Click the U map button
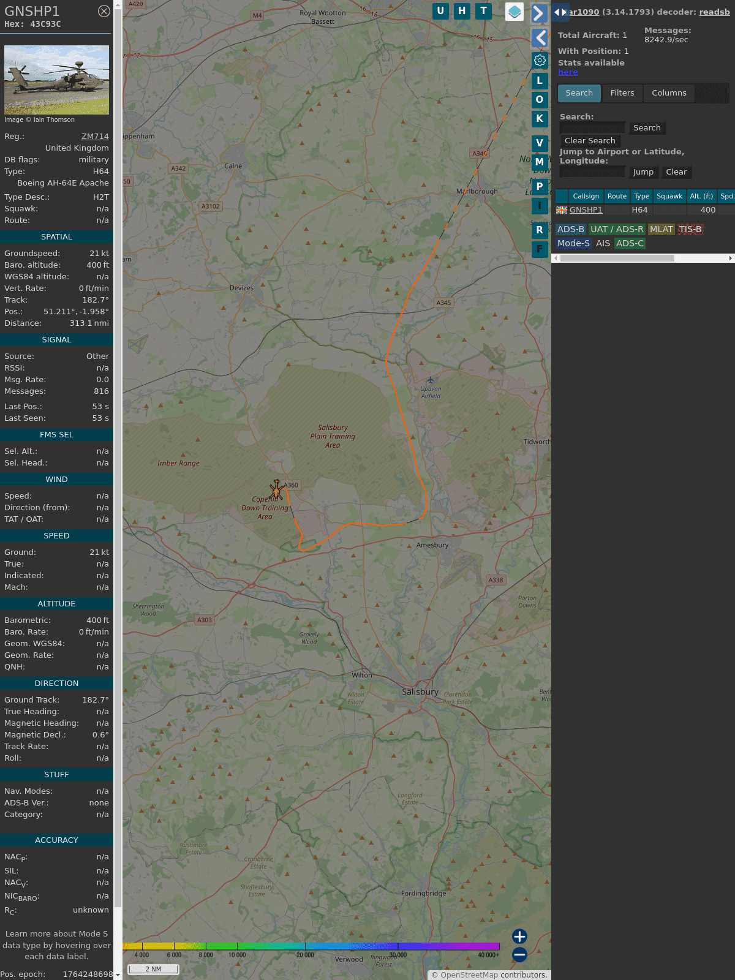Viewport: 735px width, 980px height. [440, 11]
